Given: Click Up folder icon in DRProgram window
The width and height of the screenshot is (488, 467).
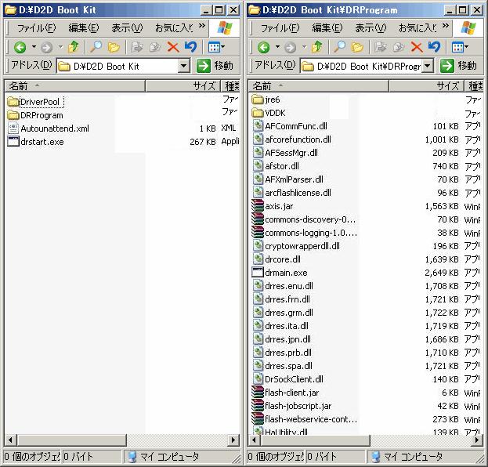Looking at the screenshot, I should [317, 47].
